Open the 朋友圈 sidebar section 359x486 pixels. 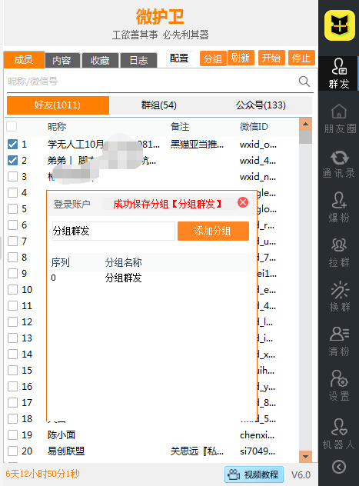click(340, 118)
